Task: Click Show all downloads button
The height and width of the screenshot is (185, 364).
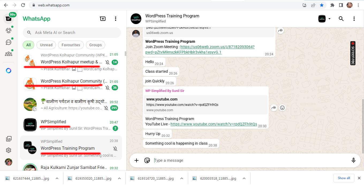Action: pyautogui.click(x=344, y=178)
